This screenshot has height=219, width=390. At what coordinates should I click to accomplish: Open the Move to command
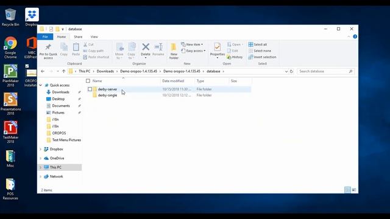pyautogui.click(x=119, y=51)
